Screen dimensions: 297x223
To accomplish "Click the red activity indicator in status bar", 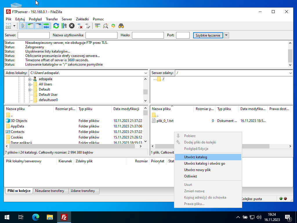I will point(285,199).
